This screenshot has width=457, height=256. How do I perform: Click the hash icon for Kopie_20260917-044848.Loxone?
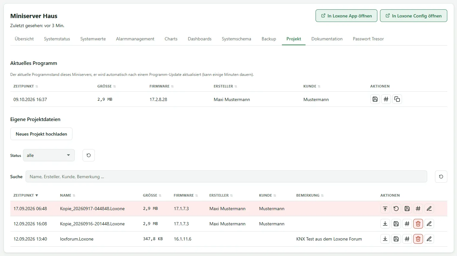[x=418, y=209]
